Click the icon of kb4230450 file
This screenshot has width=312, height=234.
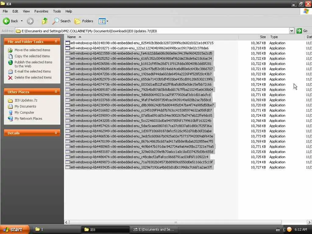(x=68, y=105)
